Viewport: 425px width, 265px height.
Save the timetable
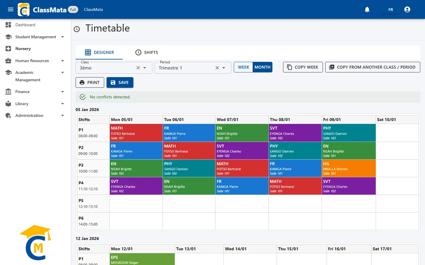(x=120, y=82)
